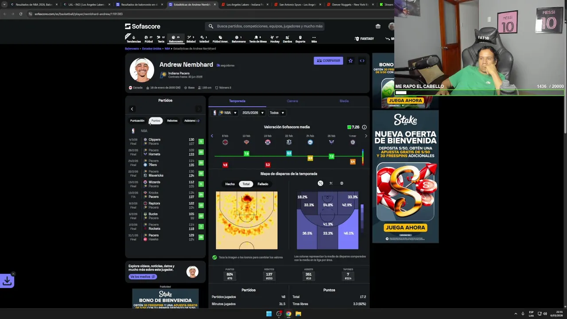
Task: Open the Voleibol section icon
Action: [x=204, y=39]
